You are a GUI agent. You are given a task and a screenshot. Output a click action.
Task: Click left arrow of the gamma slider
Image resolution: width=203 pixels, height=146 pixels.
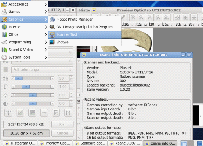click(13, 87)
